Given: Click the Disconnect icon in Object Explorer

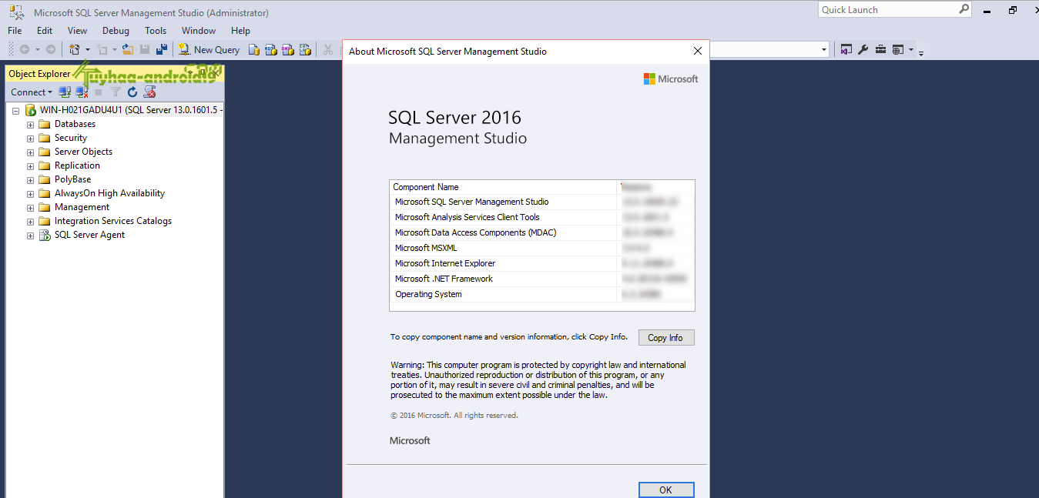Looking at the screenshot, I should point(81,92).
